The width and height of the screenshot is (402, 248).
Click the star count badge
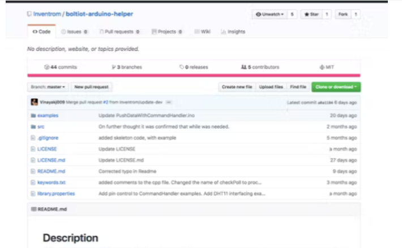pyautogui.click(x=327, y=14)
